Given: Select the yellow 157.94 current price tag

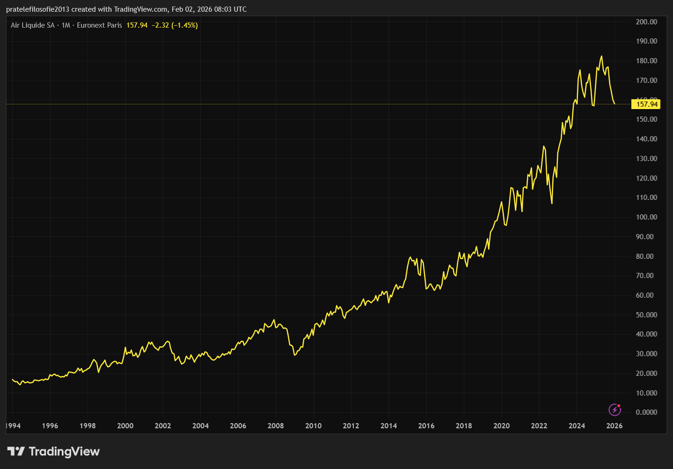Looking at the screenshot, I should pos(646,104).
